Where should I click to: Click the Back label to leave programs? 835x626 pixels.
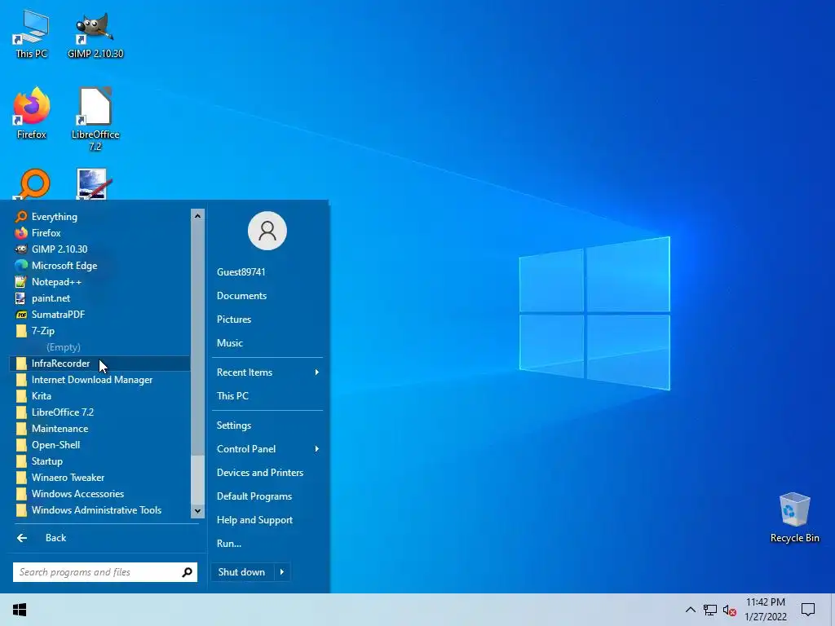pyautogui.click(x=56, y=538)
